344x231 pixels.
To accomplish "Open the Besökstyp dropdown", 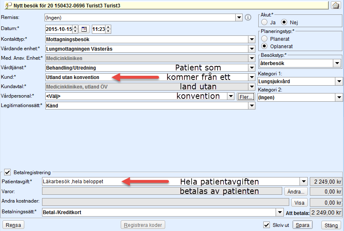I will 337,63.
